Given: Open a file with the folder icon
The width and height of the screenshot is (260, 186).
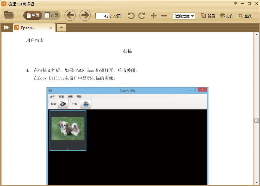Looking at the screenshot, I should (x=9, y=15).
